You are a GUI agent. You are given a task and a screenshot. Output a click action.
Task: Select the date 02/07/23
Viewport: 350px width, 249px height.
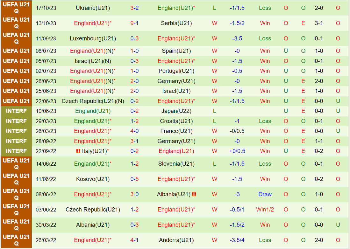(46, 71)
